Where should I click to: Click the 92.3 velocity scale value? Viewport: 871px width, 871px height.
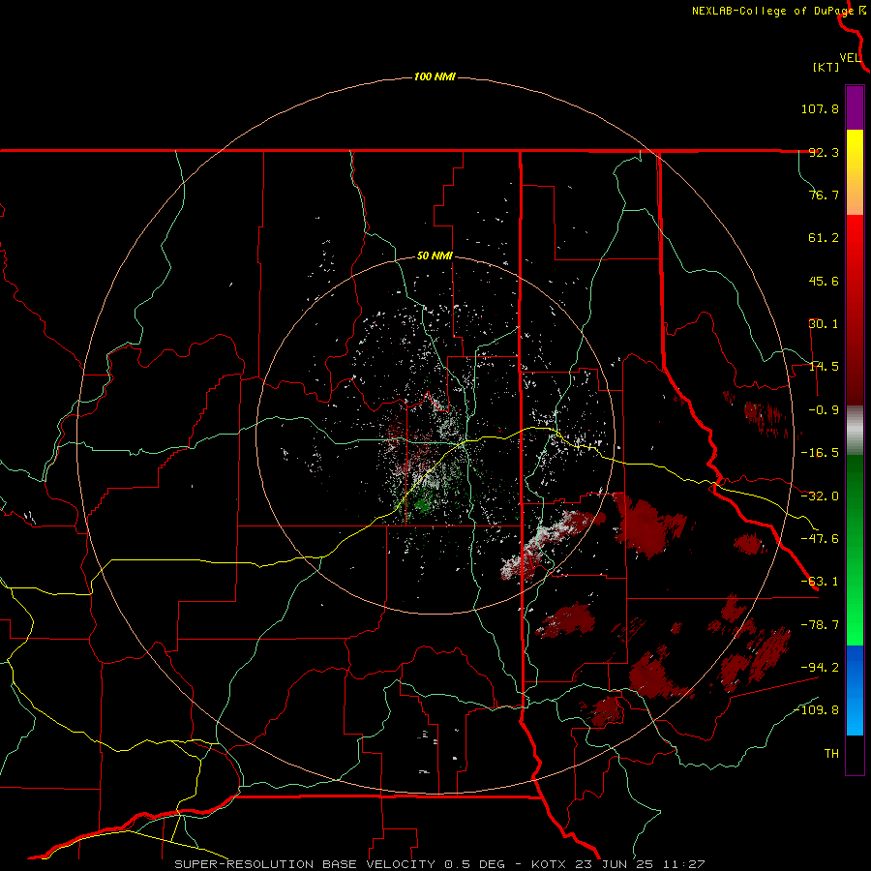point(824,152)
